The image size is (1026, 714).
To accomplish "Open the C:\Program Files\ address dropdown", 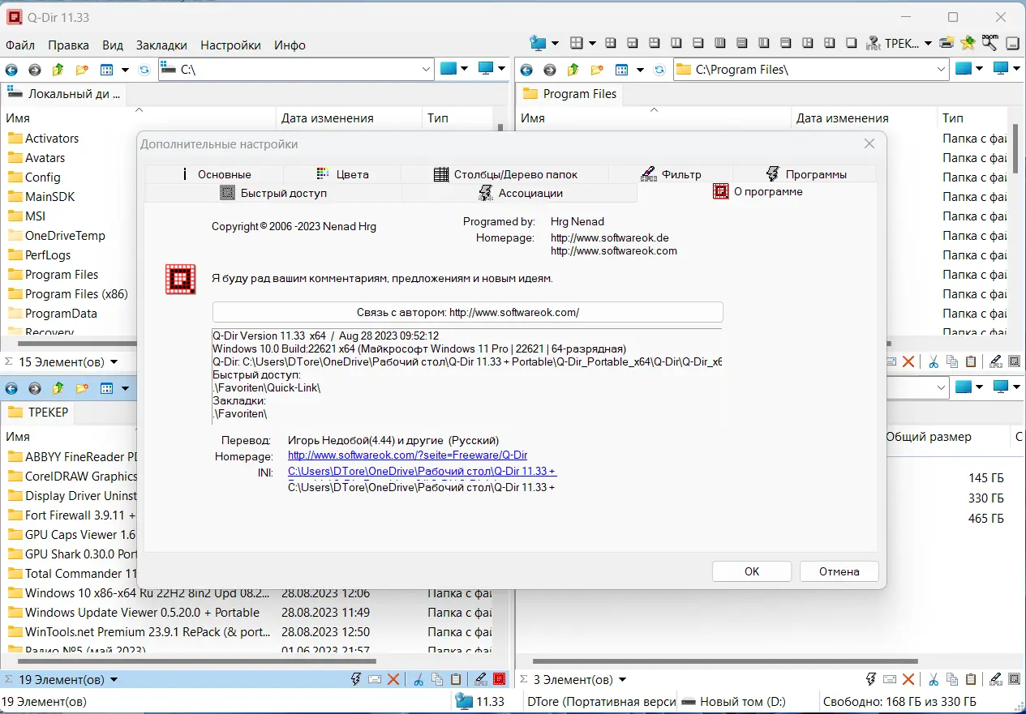I will click(x=942, y=70).
